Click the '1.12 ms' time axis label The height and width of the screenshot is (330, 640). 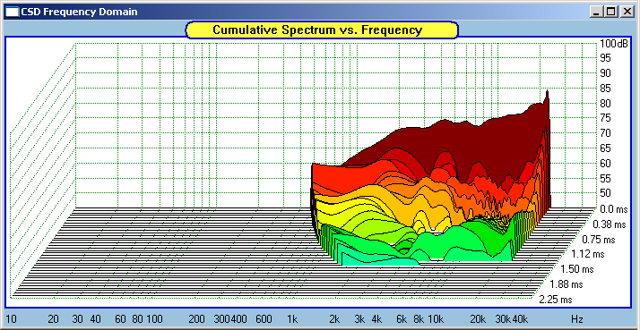tap(588, 254)
